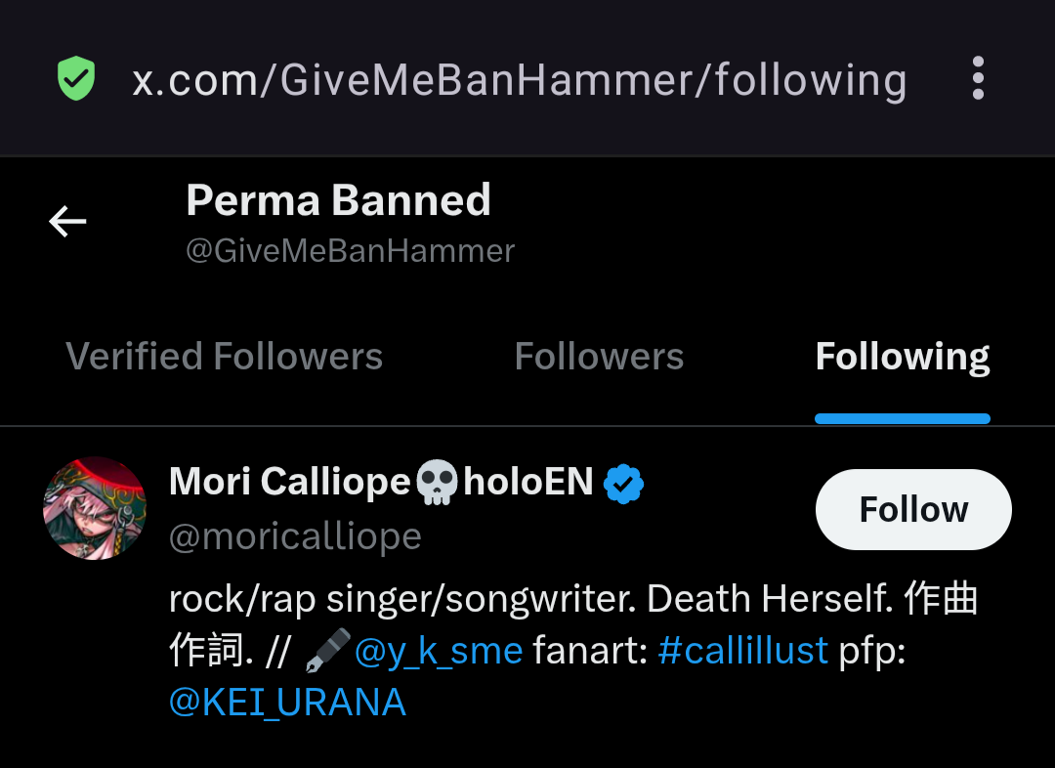Viewport: 1055px width, 768px height.
Task: Open the #callillust hashtag
Action: pyautogui.click(x=742, y=650)
